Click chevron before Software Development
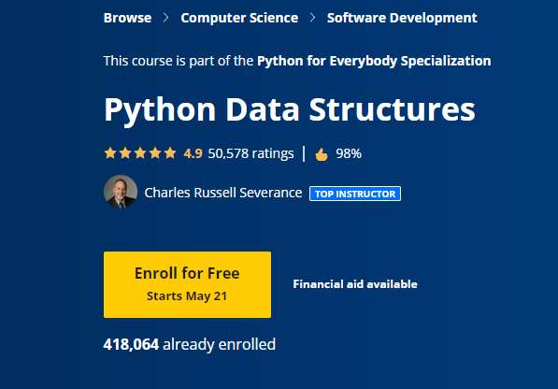558x389 pixels. [x=312, y=18]
